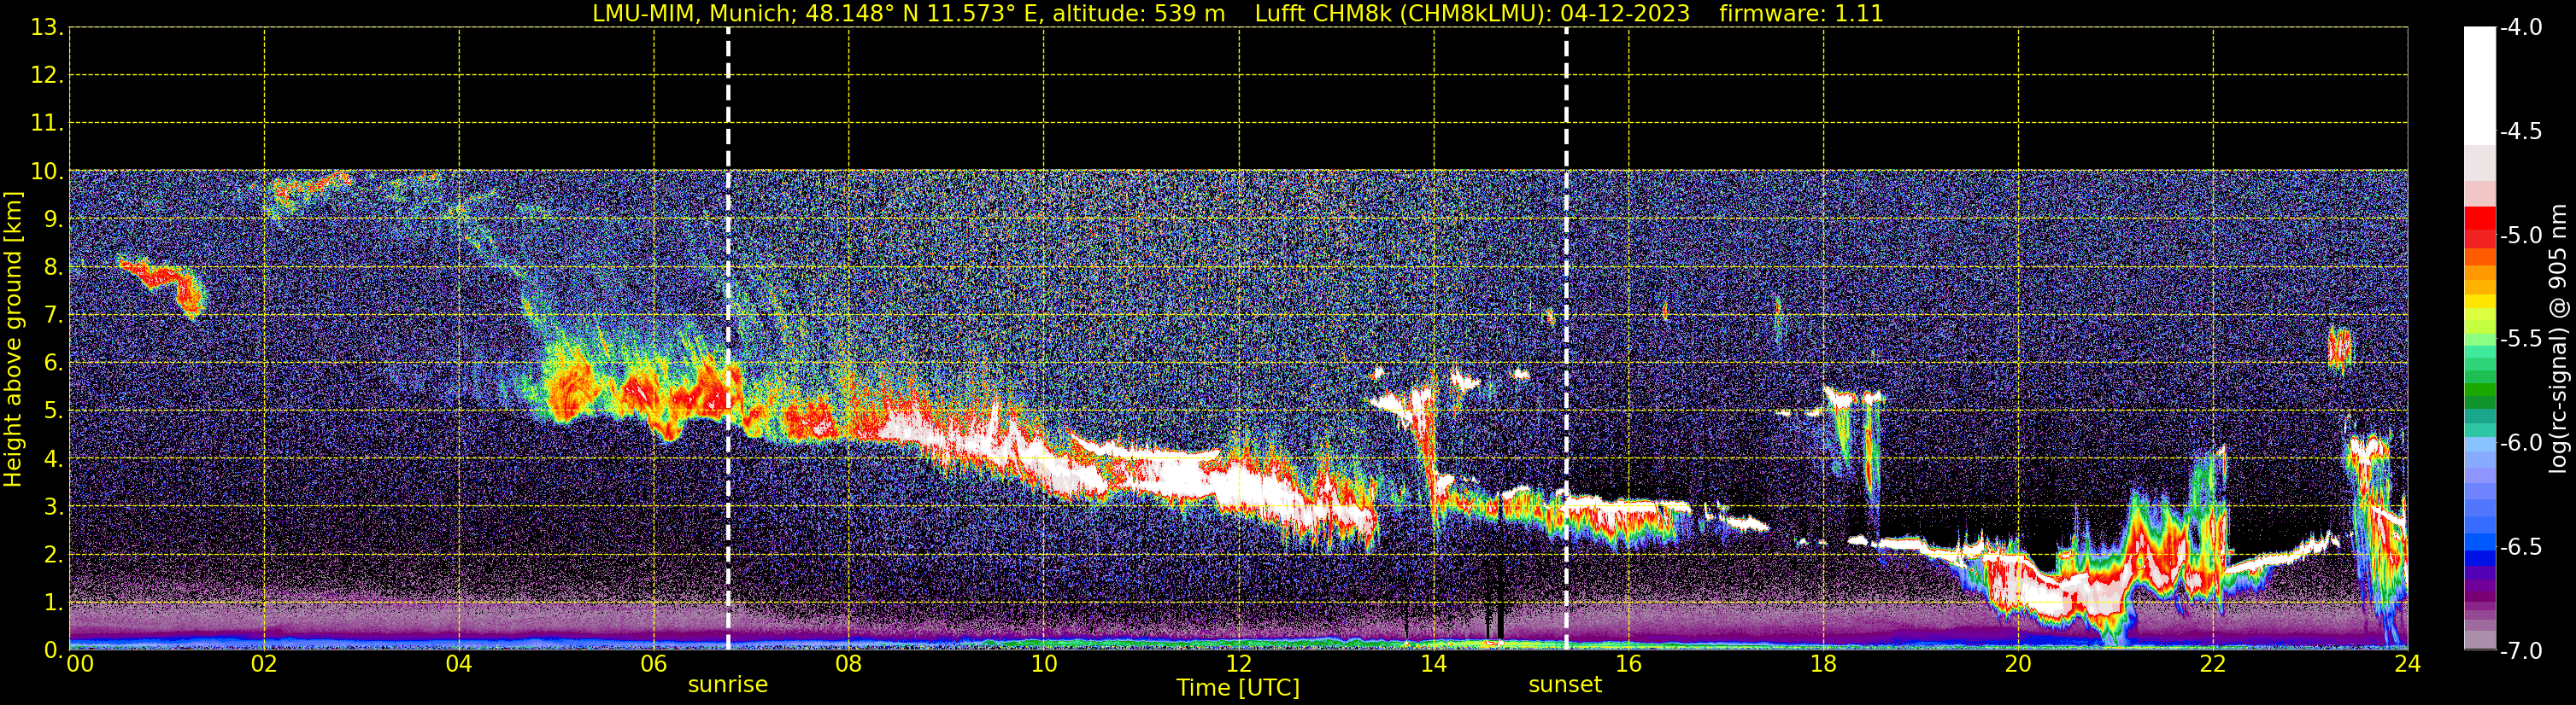Click the 'Time [UTC]' axis label
Image resolution: width=2576 pixels, height=705 pixels.
1238,688
